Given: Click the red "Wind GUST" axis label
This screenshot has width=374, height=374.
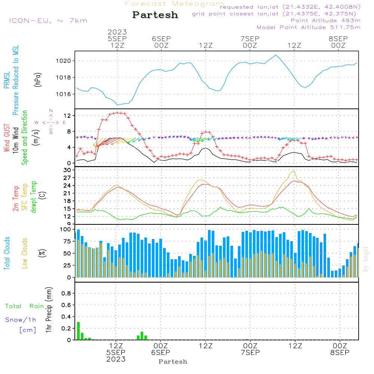Looking at the screenshot, I should tap(7, 138).
